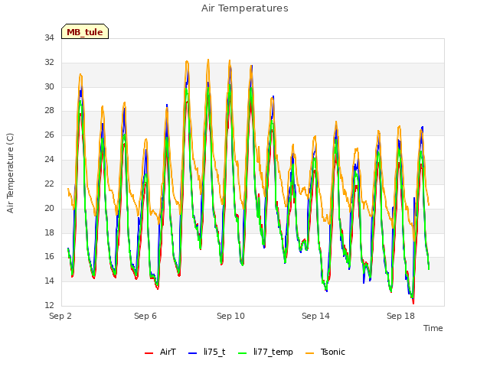Click the 32 y-axis tick label
Image resolution: width=490 pixels, height=367 pixels.
[49, 63]
